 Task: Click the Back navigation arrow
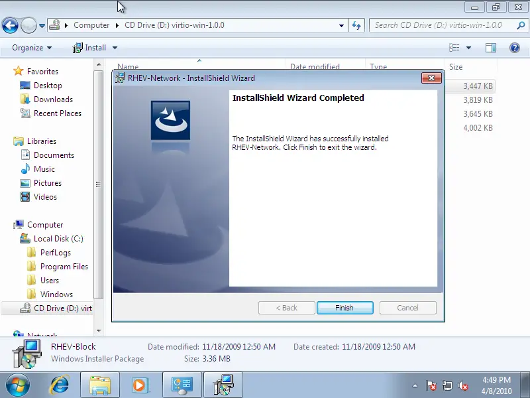[11, 26]
